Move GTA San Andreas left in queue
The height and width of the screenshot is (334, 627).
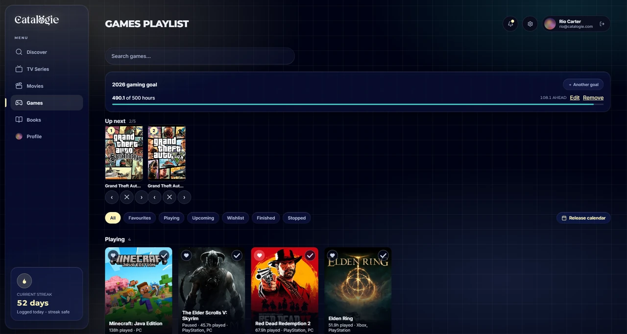[x=112, y=197]
